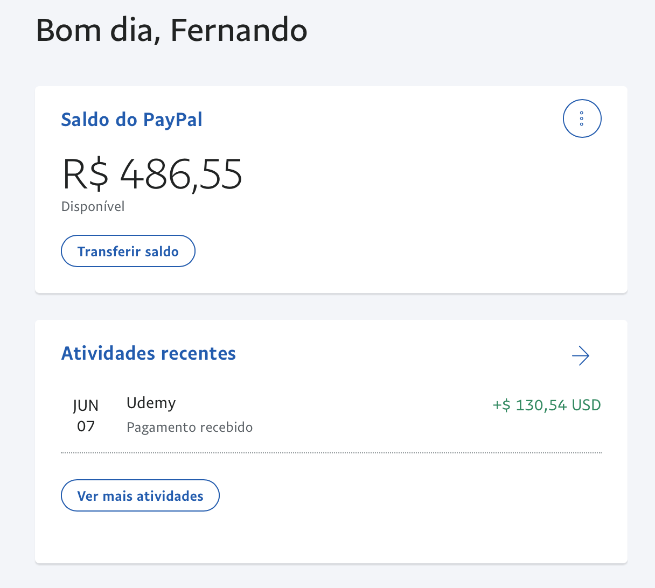The image size is (655, 588).
Task: Click the Transferir saldo button
Action: click(128, 251)
